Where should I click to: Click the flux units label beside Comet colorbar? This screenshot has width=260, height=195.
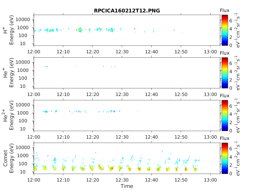click(x=237, y=158)
